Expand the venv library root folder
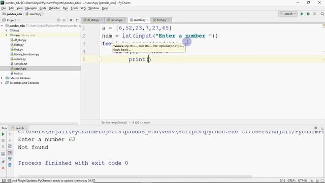Image resolution: width=325 pixels, height=183 pixels. 6,35
